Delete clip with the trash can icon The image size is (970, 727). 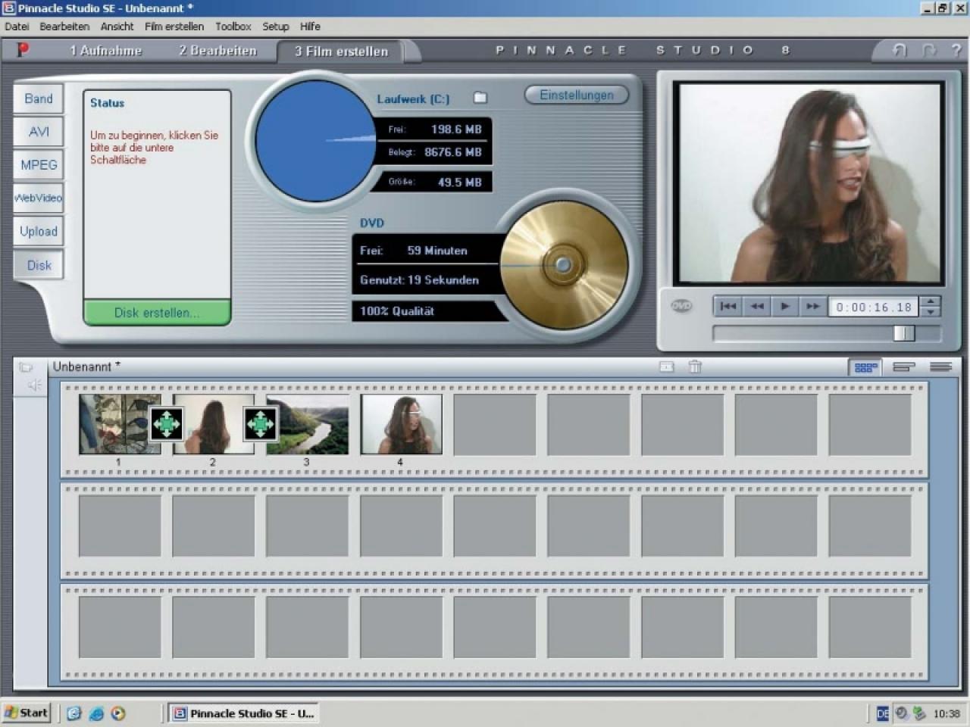(x=695, y=367)
